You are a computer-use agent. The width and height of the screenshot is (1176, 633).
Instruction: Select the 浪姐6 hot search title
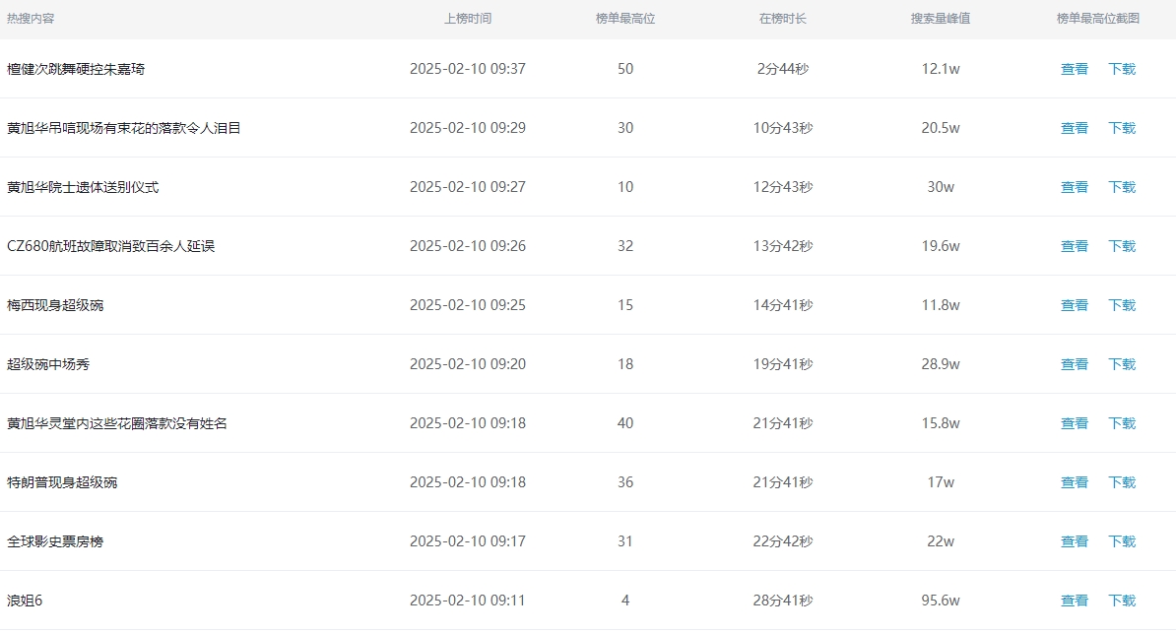(25, 601)
